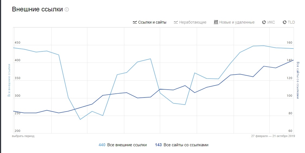Click the broken-line icon before Неработающие
Viewport: 305px width, 153px height.
(x=176, y=22)
